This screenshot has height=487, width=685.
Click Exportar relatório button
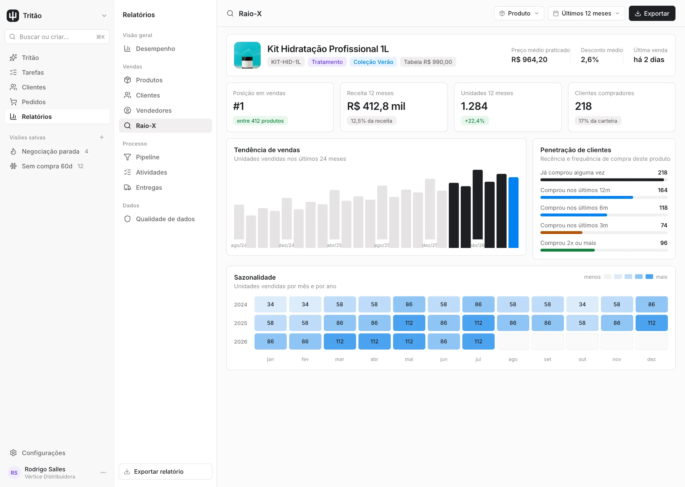[166, 471]
